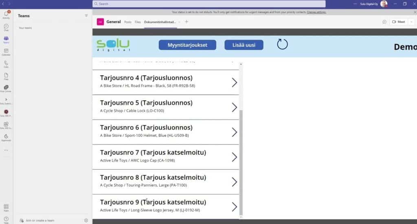
Task: Click the Lisää uusi button
Action: (x=244, y=45)
